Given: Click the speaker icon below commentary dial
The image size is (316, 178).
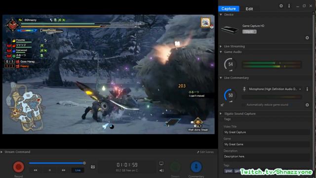Looking at the screenshot, I should (x=222, y=105).
